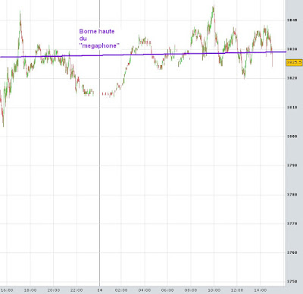303x294 pixels.
Task: Click the 10:00 time axis label
Action: click(x=214, y=290)
